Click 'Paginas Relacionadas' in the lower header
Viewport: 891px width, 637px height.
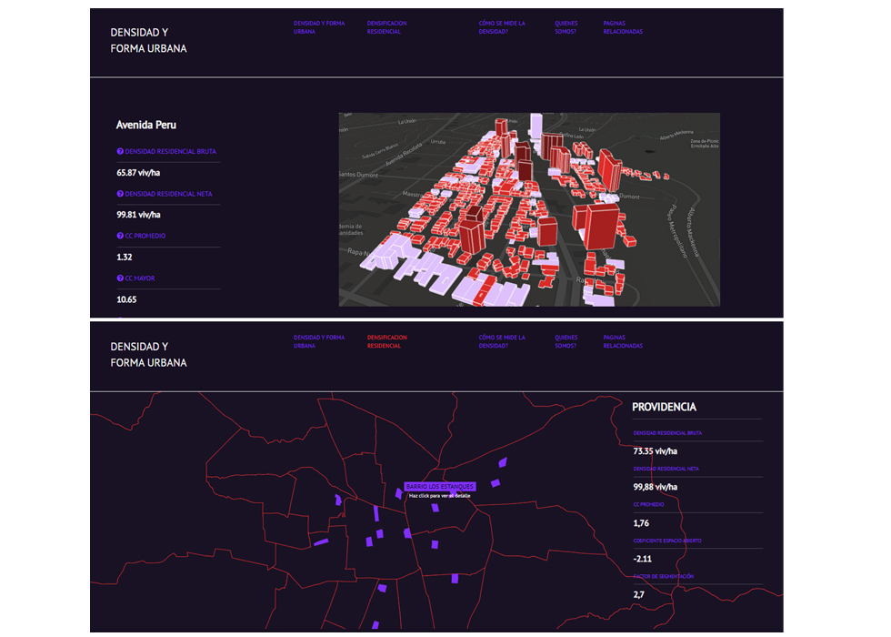[x=623, y=341]
